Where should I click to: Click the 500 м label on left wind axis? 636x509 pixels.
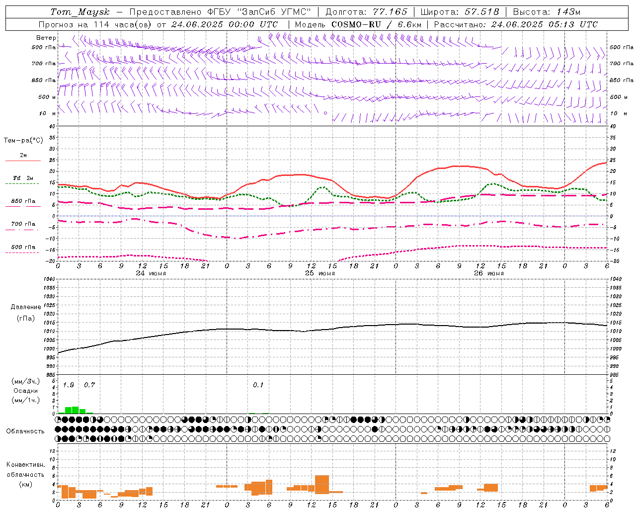[x=47, y=97]
